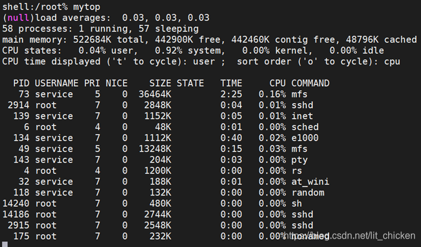The height and width of the screenshot is (247, 421).
Task: Click the 'rs' command name
Action: (x=297, y=171)
